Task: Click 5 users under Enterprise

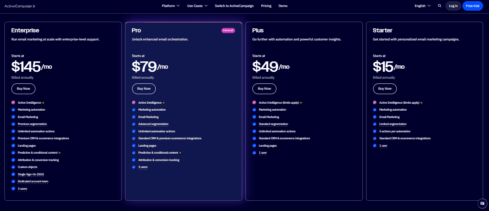Action: [x=23, y=189]
